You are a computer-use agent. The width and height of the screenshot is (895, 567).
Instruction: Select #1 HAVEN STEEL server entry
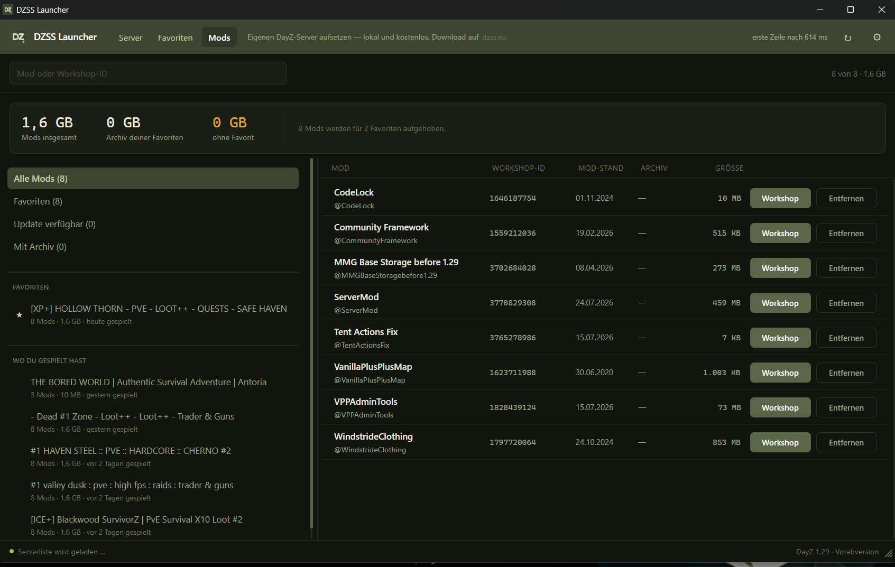coord(153,457)
